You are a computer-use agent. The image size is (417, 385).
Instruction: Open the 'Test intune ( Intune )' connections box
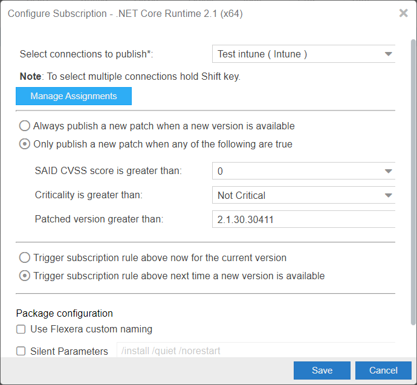[296, 54]
